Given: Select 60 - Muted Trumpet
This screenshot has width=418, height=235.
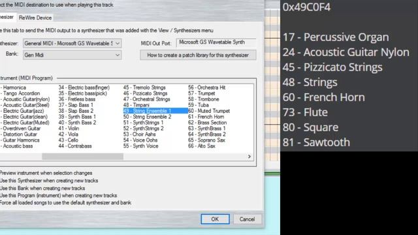Looking at the screenshot, I should click(209, 111).
